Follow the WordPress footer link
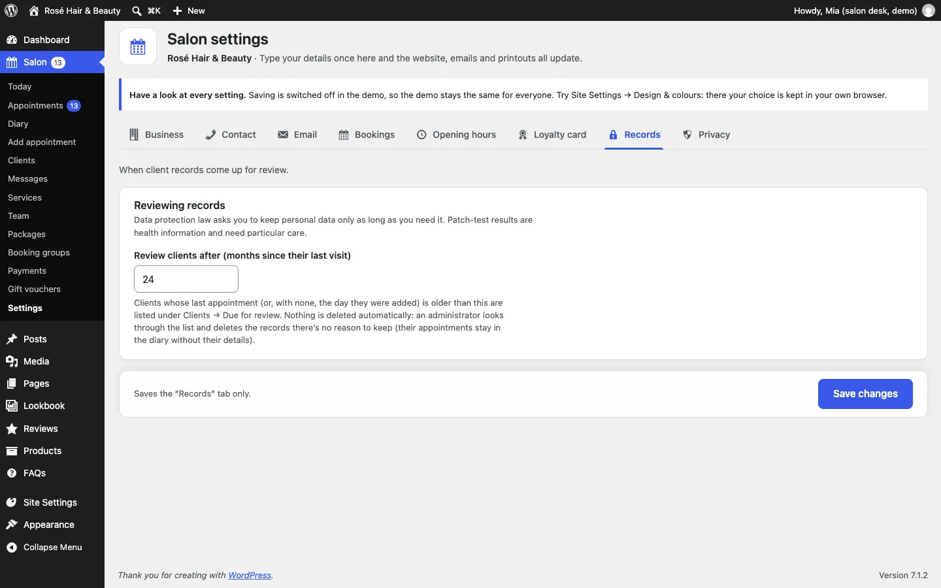The image size is (941, 588). 250,576
